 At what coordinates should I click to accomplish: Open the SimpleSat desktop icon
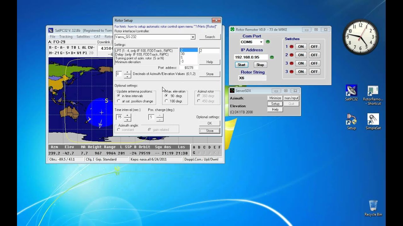coord(373,121)
